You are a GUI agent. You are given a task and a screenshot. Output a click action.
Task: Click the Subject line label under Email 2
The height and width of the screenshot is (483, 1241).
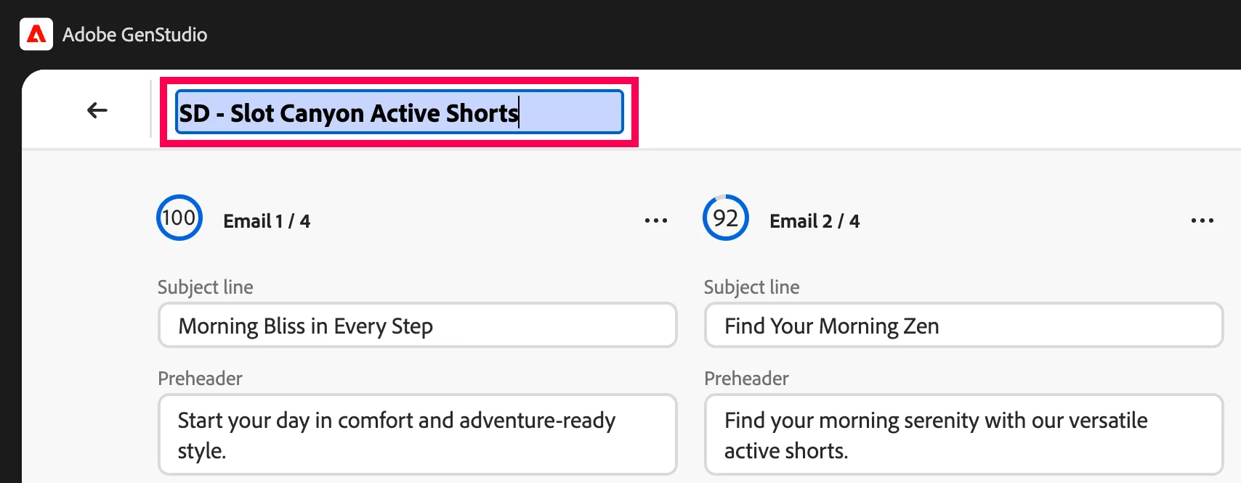click(752, 287)
